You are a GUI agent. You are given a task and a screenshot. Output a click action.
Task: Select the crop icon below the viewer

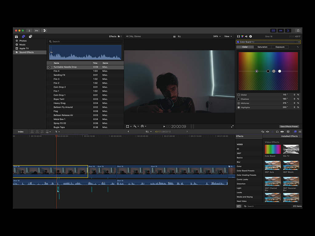(x=127, y=126)
